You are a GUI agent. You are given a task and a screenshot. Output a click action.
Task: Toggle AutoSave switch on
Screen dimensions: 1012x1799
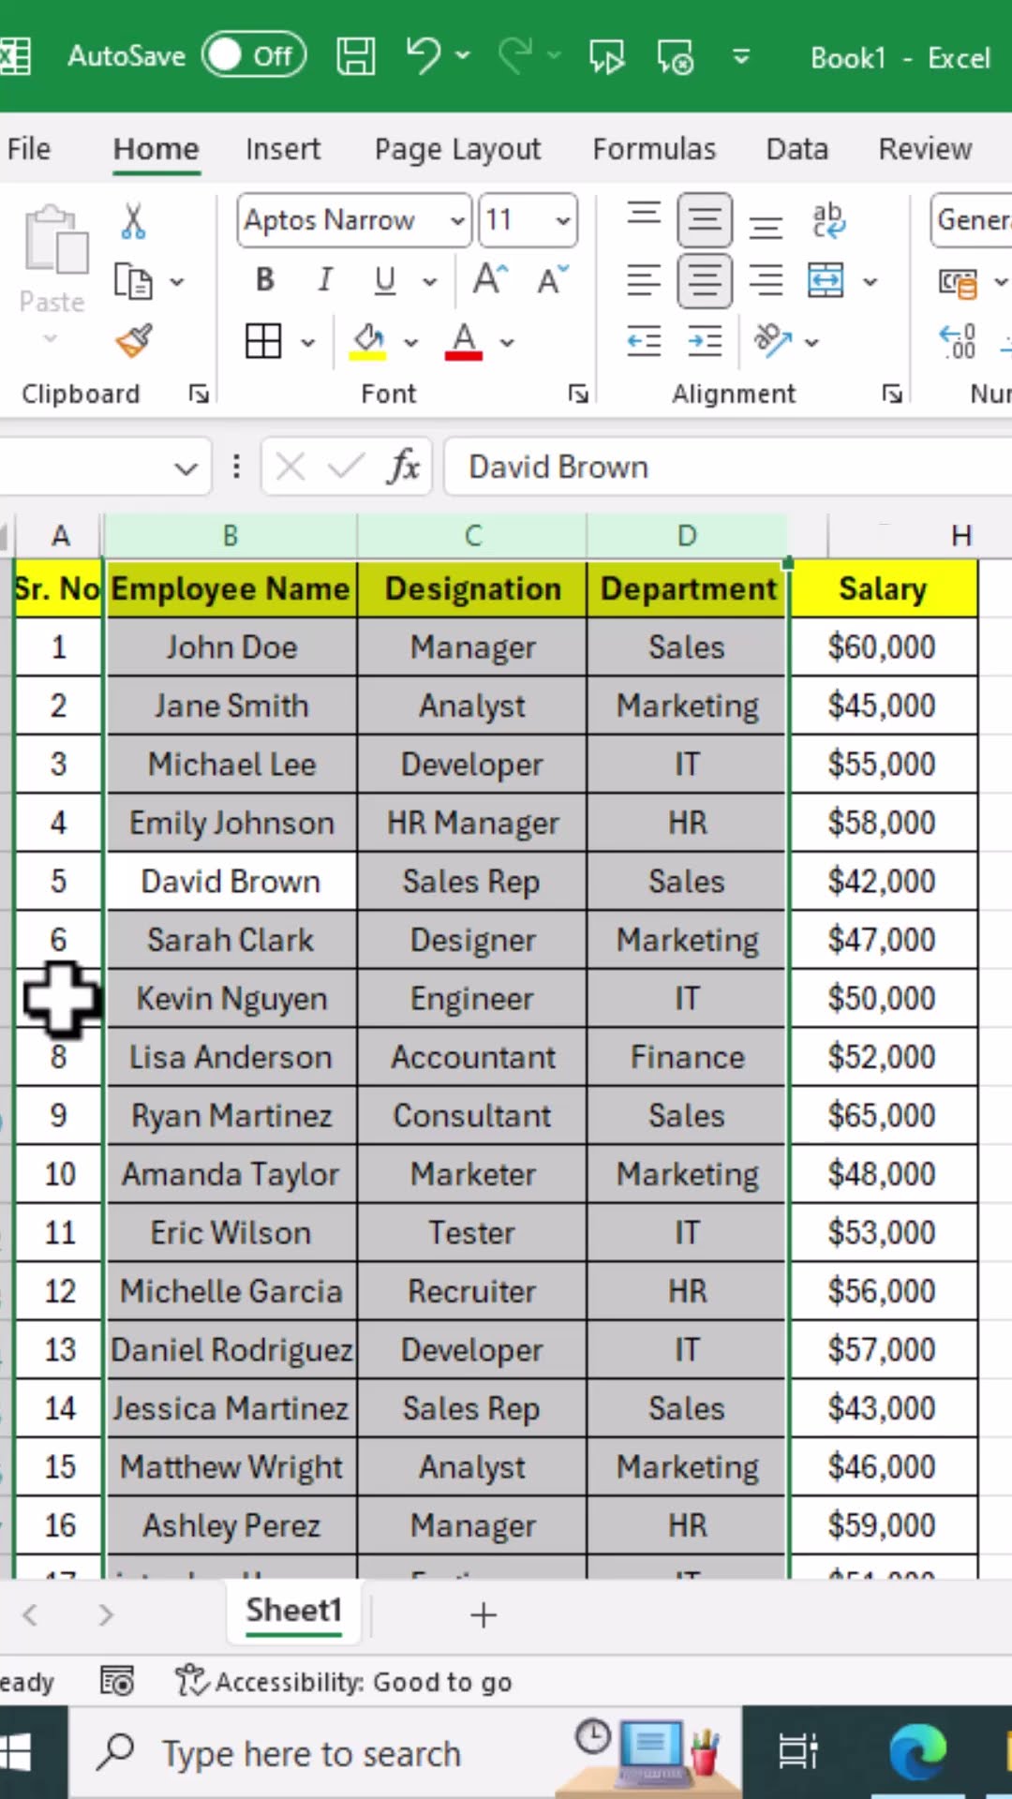click(254, 56)
